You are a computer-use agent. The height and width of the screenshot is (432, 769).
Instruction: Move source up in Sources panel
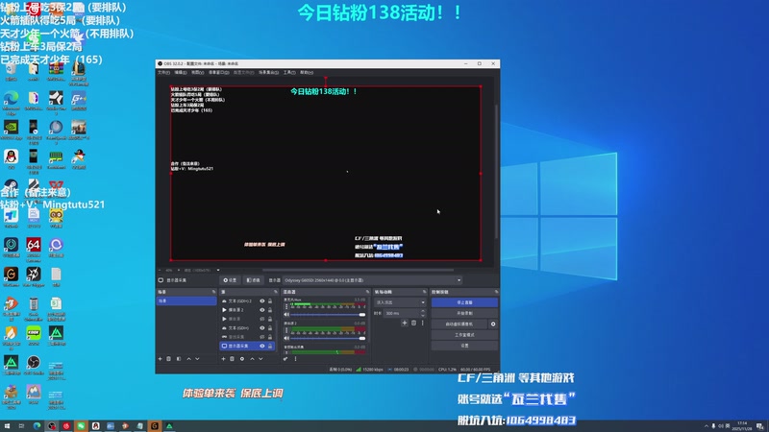click(252, 359)
